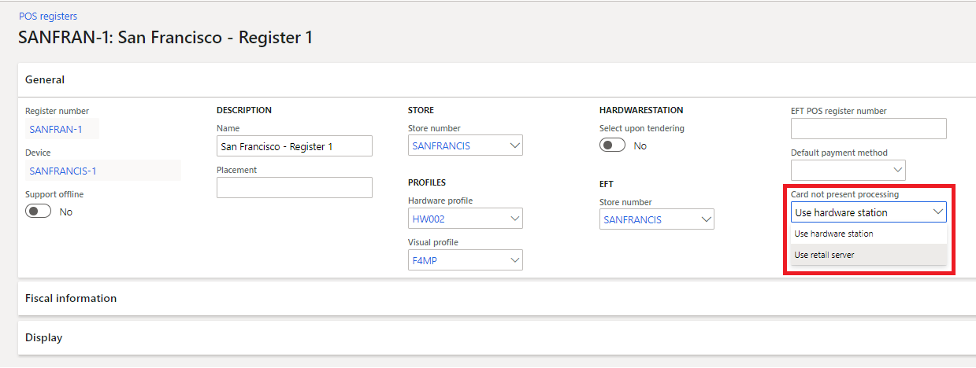976x368 pixels.
Task: Expand the Hardware profile dropdown arrow
Action: pos(515,219)
